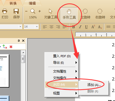Click the magnifier zoom icon
The width and height of the screenshot is (115, 101).
point(33,11)
